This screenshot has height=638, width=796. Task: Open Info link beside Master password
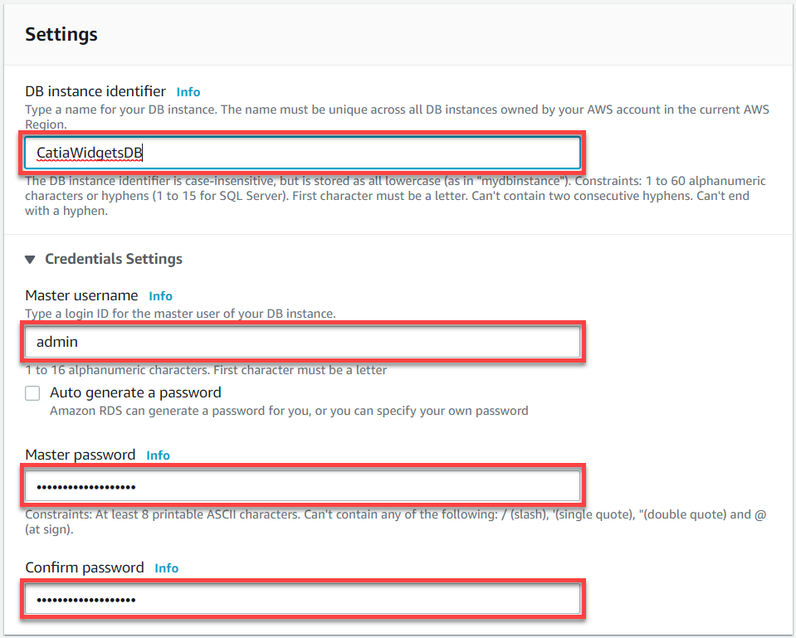click(158, 455)
